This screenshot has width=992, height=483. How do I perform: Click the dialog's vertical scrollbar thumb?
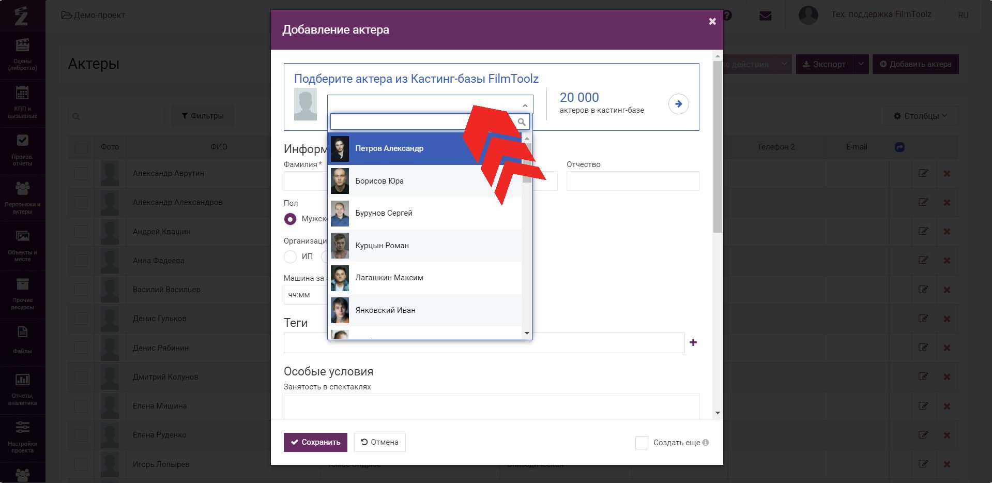click(718, 147)
